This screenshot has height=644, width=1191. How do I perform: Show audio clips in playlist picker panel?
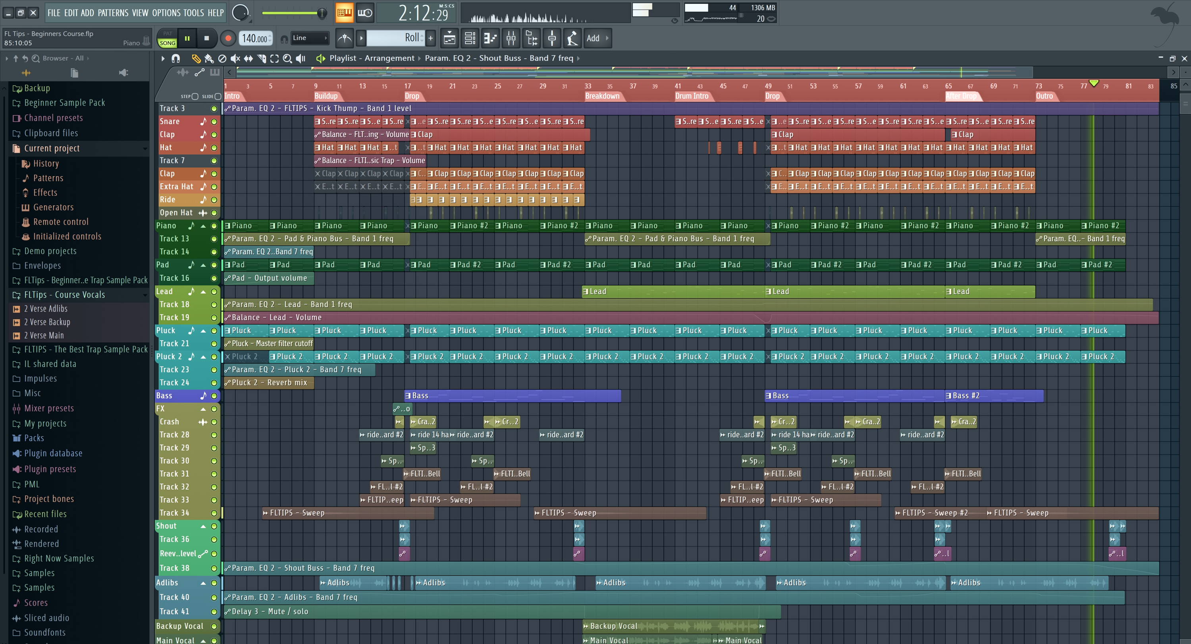183,72
